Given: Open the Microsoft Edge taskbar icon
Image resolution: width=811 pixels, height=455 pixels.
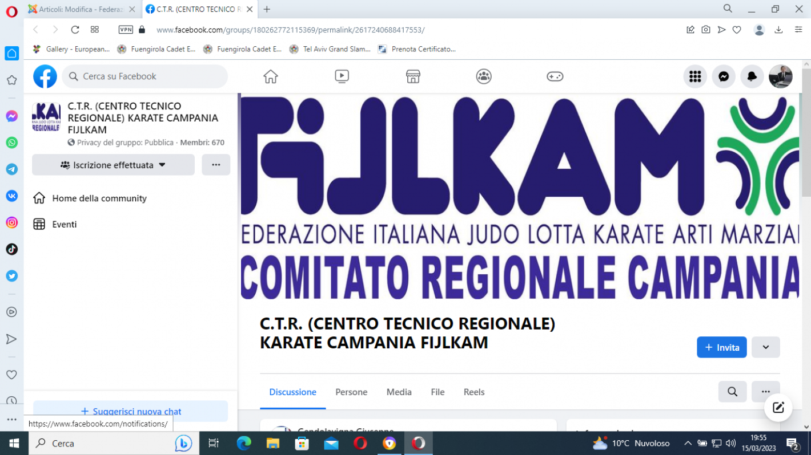Looking at the screenshot, I should click(x=243, y=443).
